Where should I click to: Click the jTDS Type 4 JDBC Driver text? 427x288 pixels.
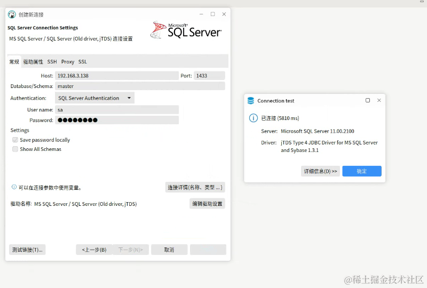329,146
